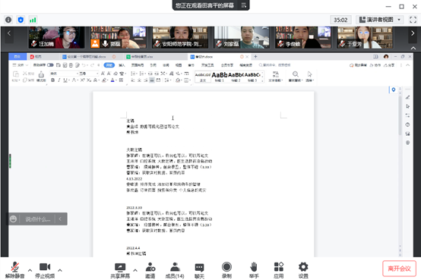Toggle fullscreen mode icon
Screen dimensions: 421x280
(413, 20)
